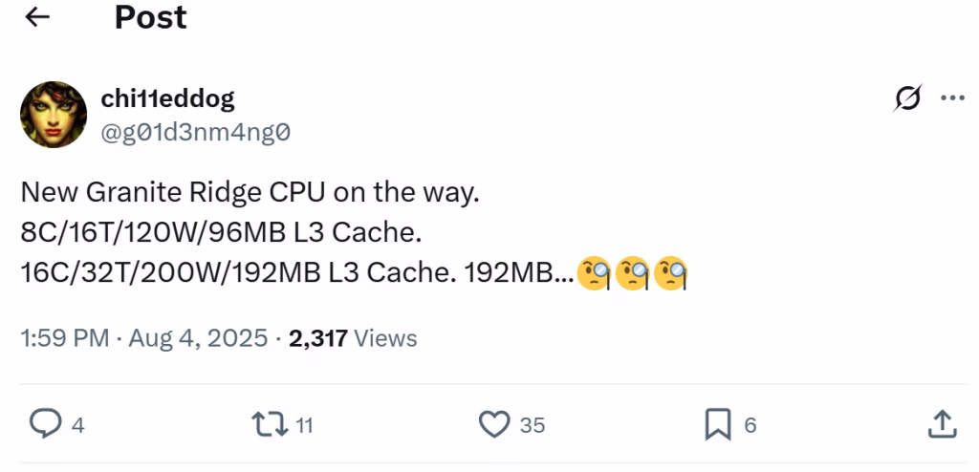Screen dimensions: 979x472
Task: View the 2,317 Views analytics
Action: pos(353,338)
